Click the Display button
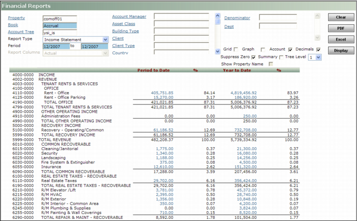Screen dimensions: 357x221 pyautogui.click(x=341, y=50)
